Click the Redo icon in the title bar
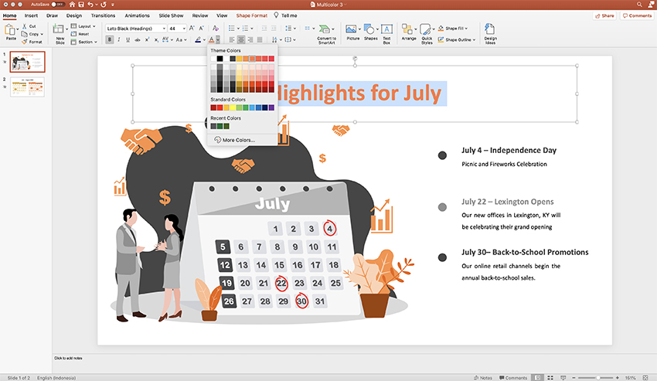Image resolution: width=657 pixels, height=381 pixels. [x=104, y=4]
